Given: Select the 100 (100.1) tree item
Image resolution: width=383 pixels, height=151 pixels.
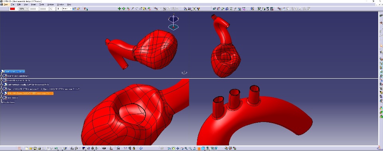Looking at the screenshot, I should point(13,98).
